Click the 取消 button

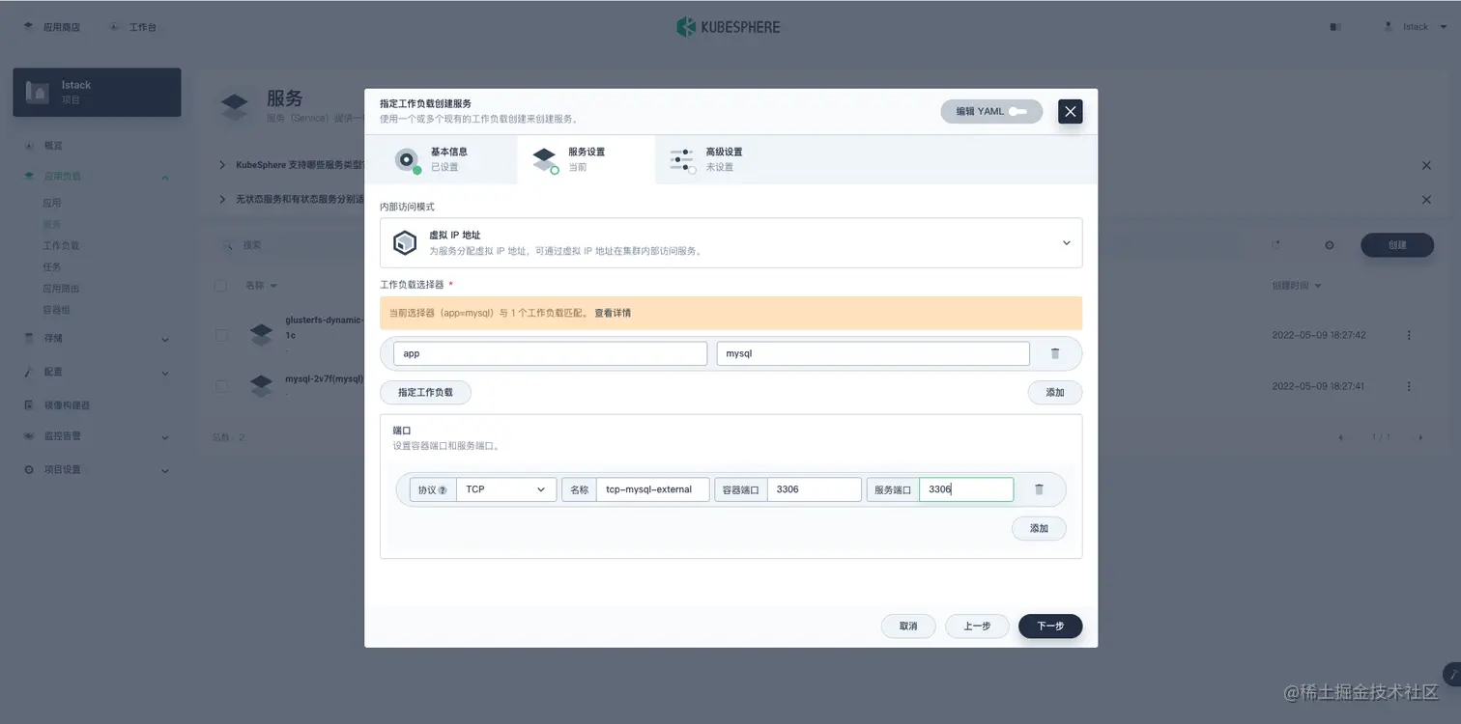tap(908, 626)
